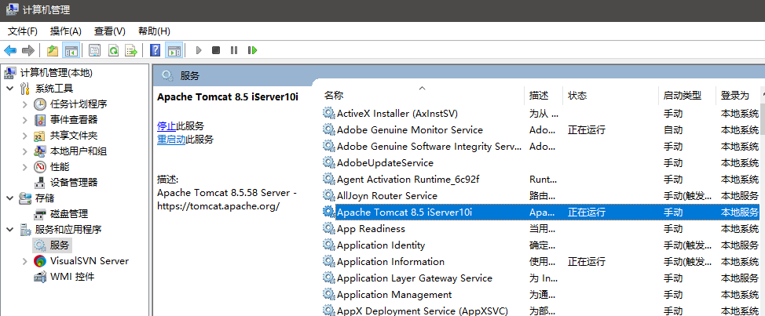
Task: Click the Export List toolbar icon
Action: click(x=130, y=50)
